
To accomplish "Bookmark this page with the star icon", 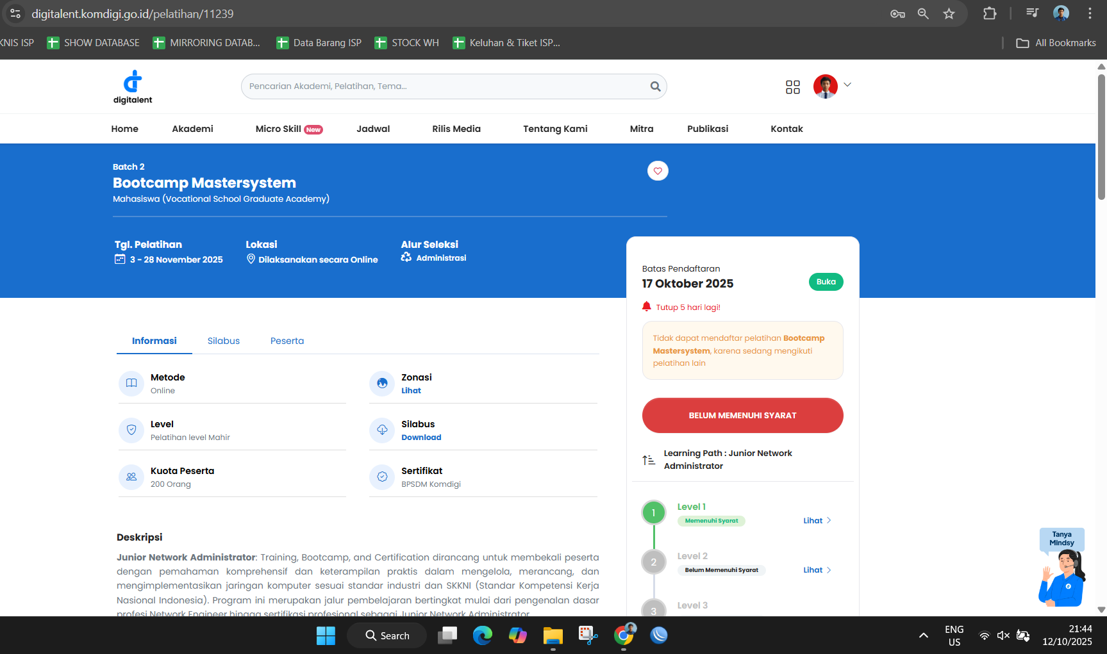I will coord(949,13).
